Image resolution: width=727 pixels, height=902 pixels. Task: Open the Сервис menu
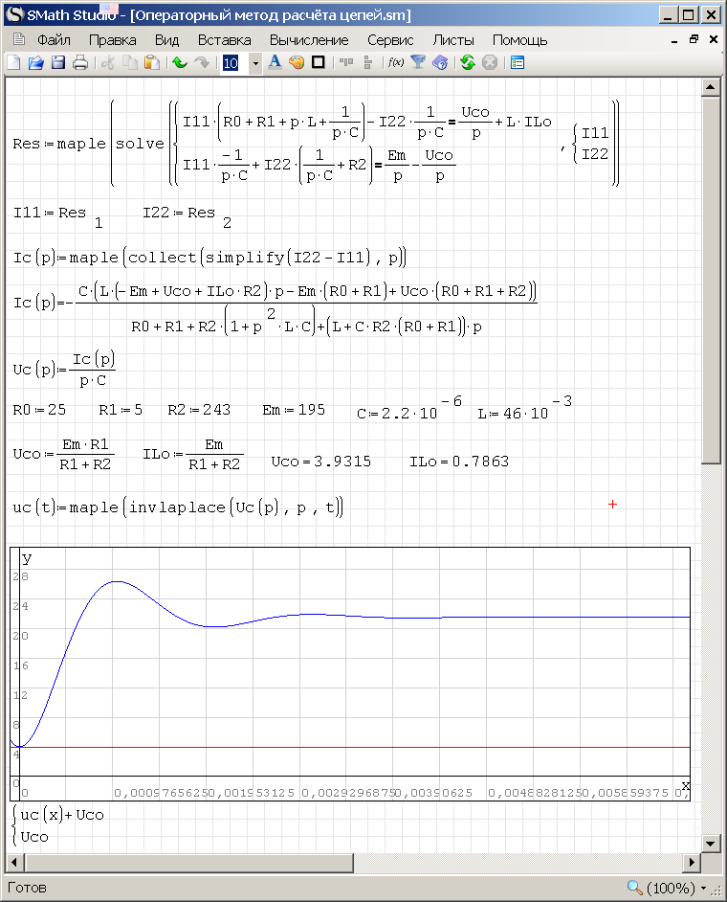pos(390,40)
